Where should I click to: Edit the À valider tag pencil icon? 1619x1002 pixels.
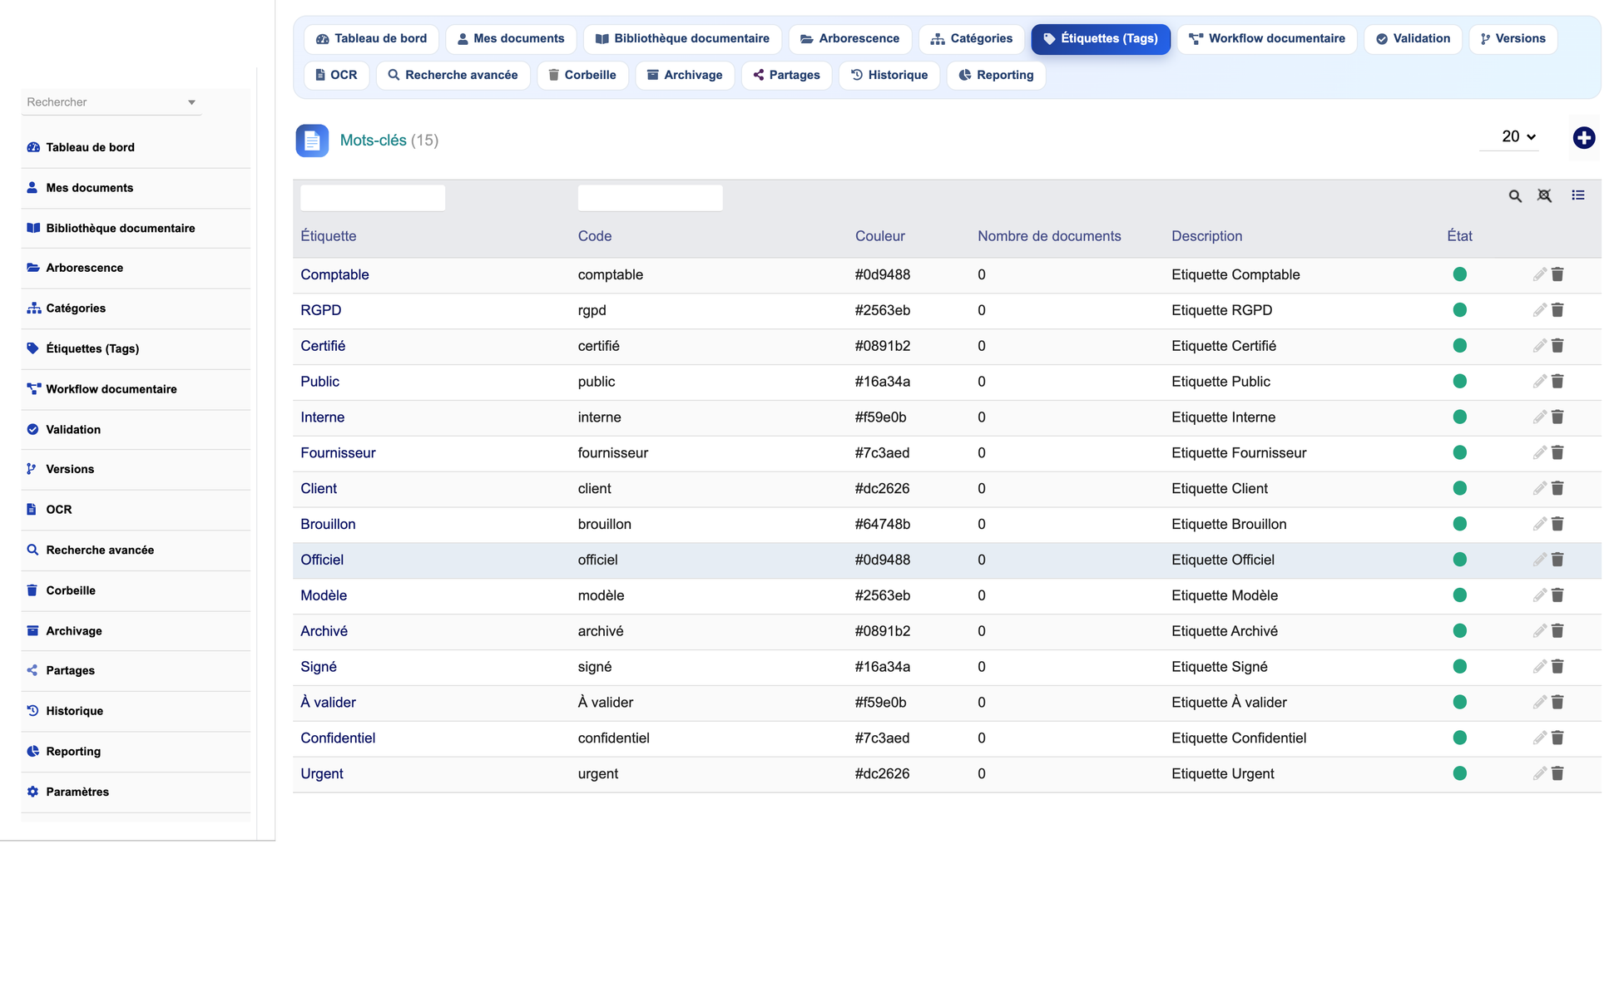1539,703
